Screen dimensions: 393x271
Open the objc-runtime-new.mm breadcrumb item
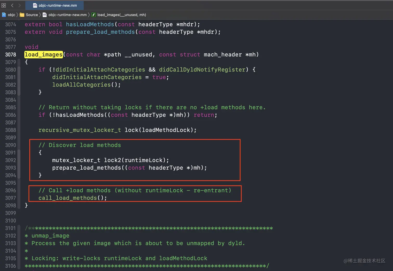click(68, 15)
